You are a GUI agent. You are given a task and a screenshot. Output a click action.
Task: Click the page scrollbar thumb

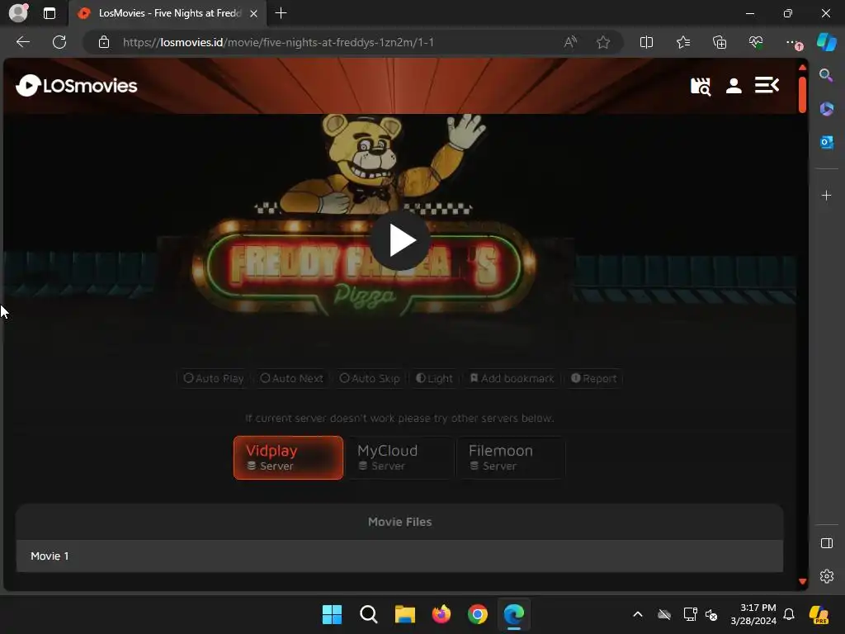802,95
